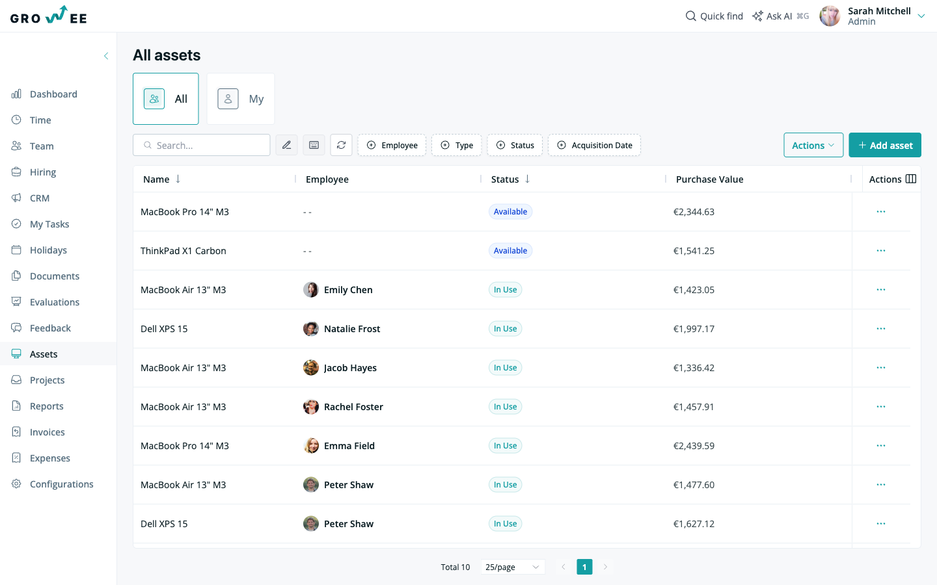Click employee Natalie Frost
937x585 pixels.
342,329
